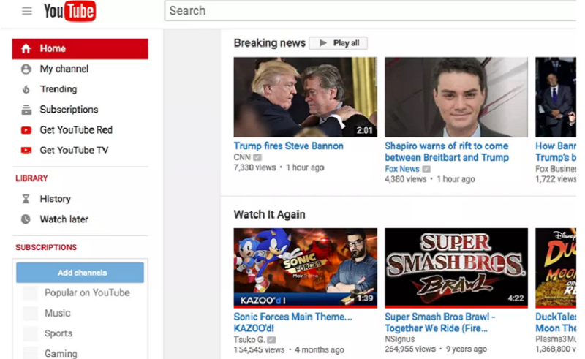This screenshot has width=585, height=359.
Task: Open the Sonic Forces KAZOO'd thumbnail
Action: [x=306, y=268]
